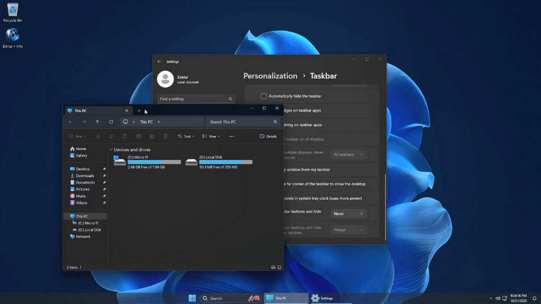Click the Zelda account avatar
This screenshot has width=541, height=304.
point(165,79)
